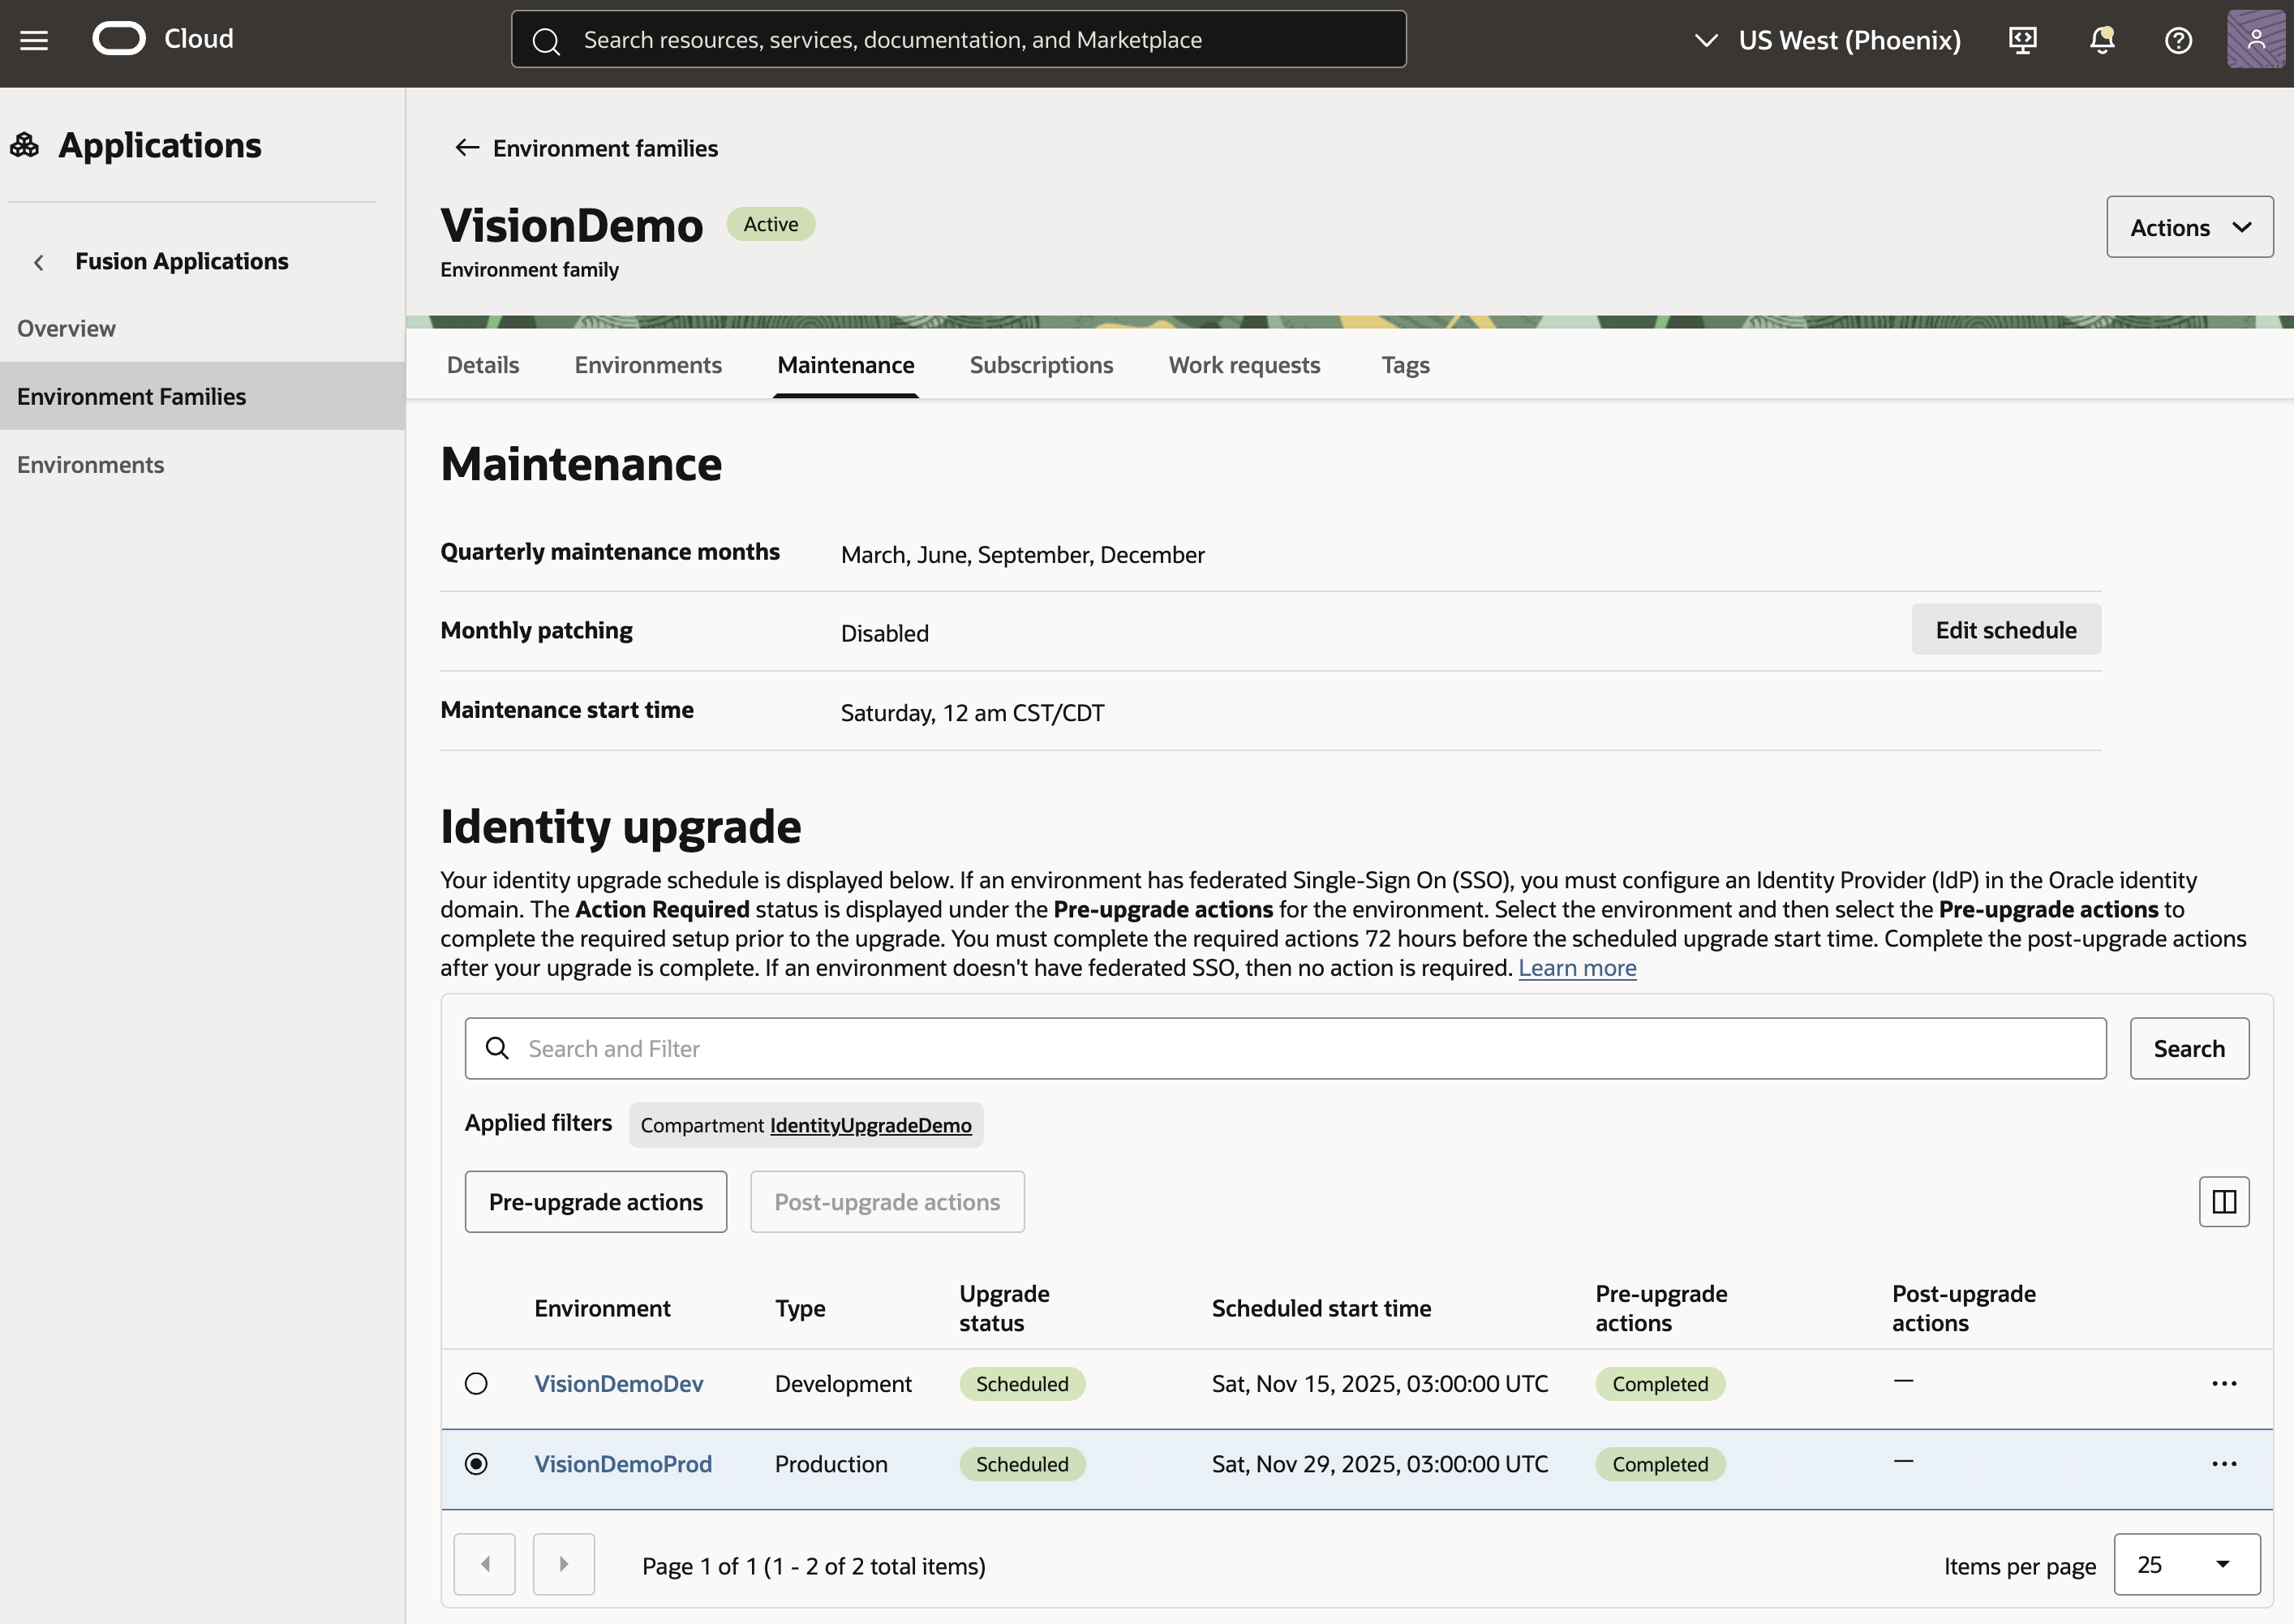The image size is (2294, 1624).
Task: Click the Scheduled start time column header
Action: click(x=1321, y=1308)
